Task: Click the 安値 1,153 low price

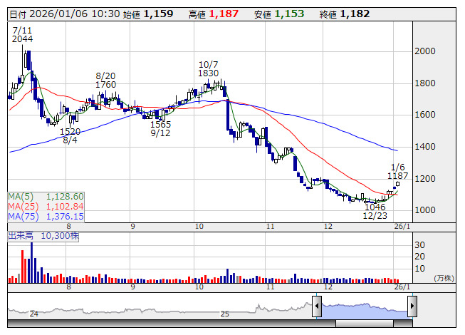Action: click(279, 14)
